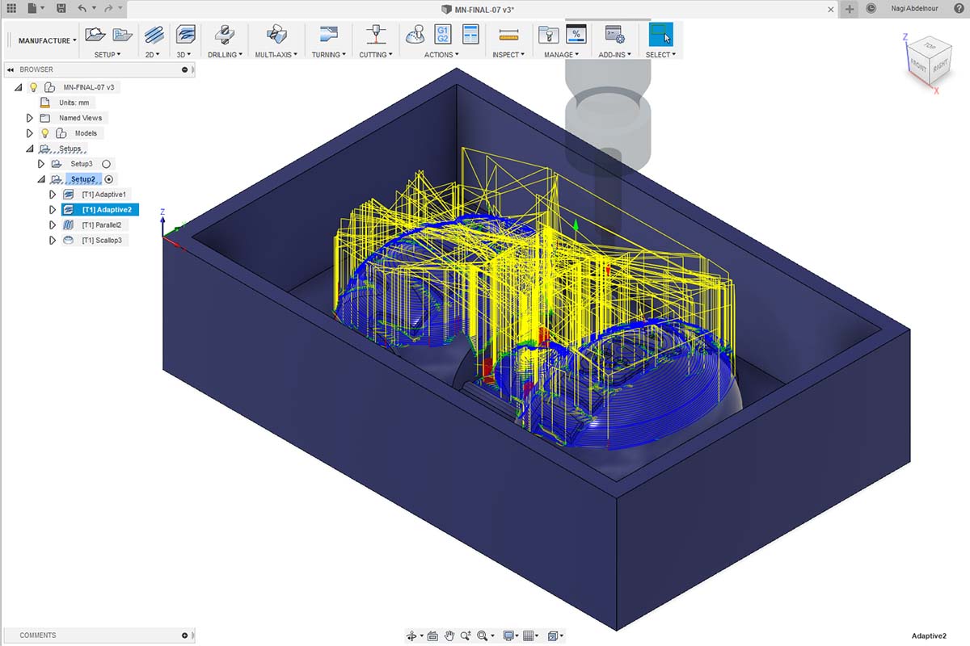Image resolution: width=970 pixels, height=646 pixels.
Task: Open the Scripts and Add-Ins icon
Action: 614,35
